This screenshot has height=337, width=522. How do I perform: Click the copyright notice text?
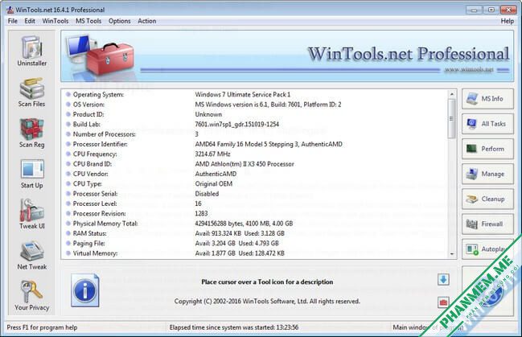point(267,301)
